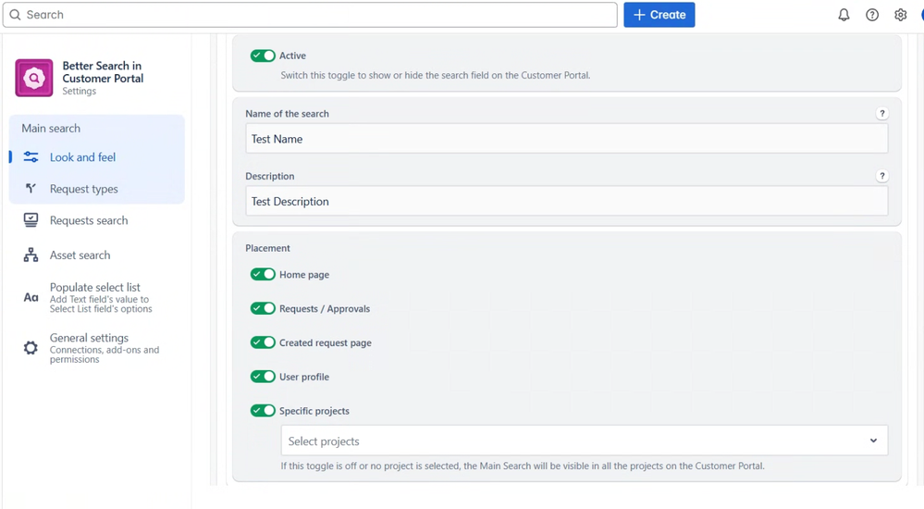Open the help question mark icon
Image resolution: width=924 pixels, height=509 pixels.
pos(872,15)
